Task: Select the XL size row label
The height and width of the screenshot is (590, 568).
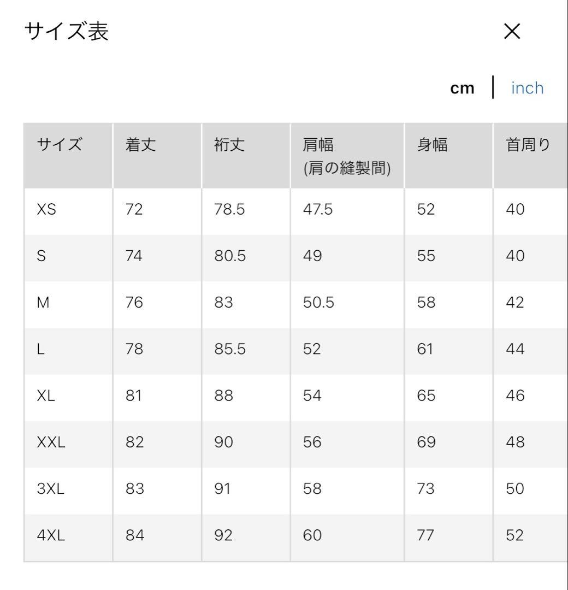Action: pos(46,396)
